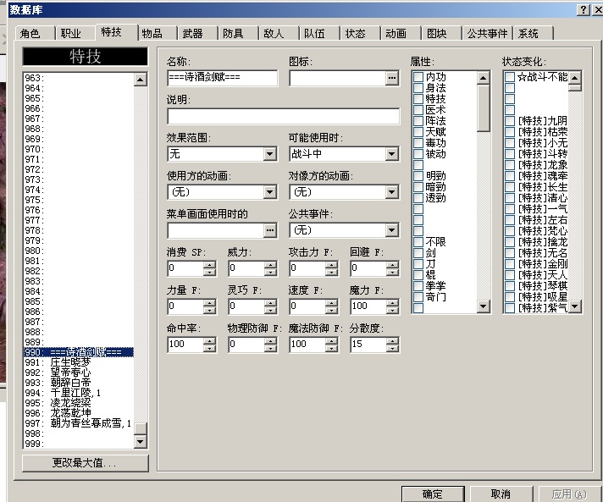Open the icon picker browse button
603x502 pixels.
click(x=391, y=78)
